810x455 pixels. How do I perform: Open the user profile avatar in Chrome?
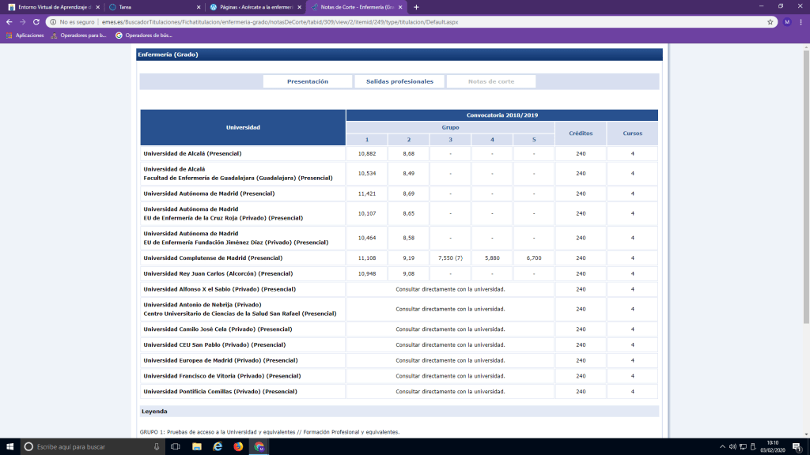(787, 22)
